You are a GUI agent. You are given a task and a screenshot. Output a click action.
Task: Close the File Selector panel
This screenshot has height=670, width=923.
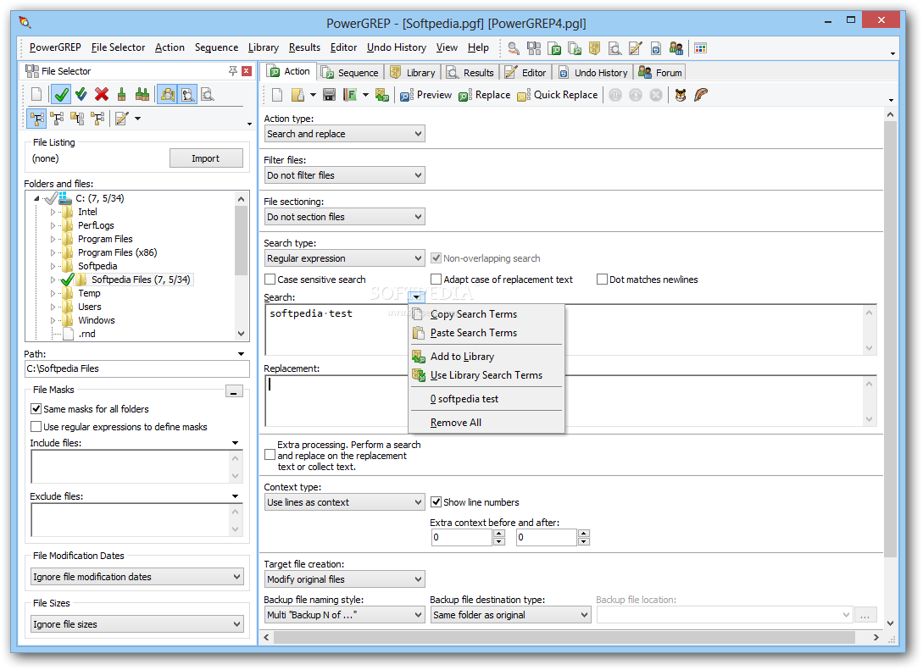tap(247, 71)
